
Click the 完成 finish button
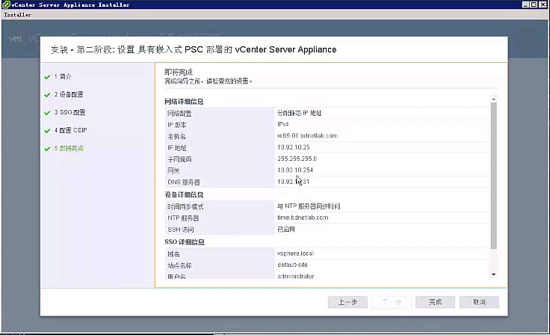click(436, 302)
